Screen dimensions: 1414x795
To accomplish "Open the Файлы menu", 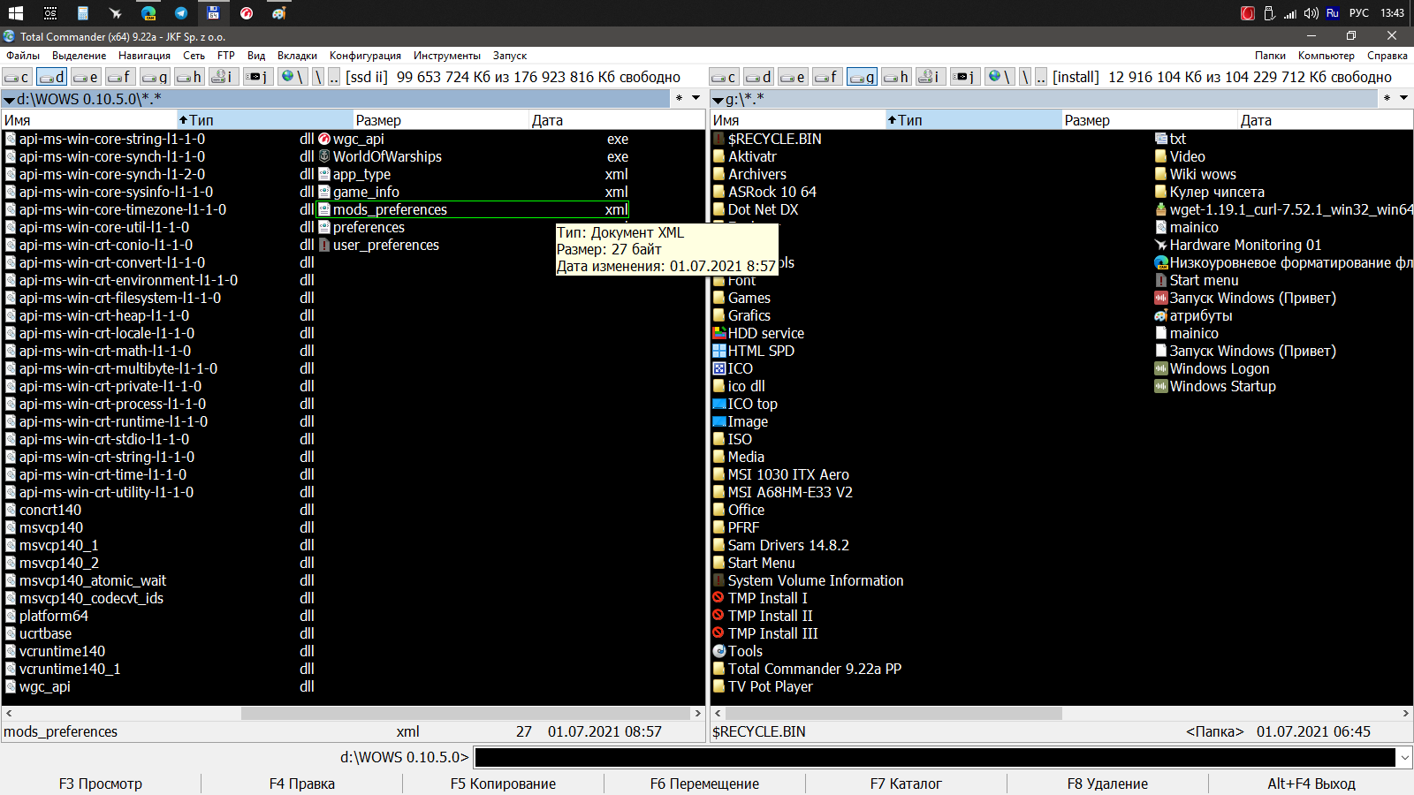I will 23,56.
